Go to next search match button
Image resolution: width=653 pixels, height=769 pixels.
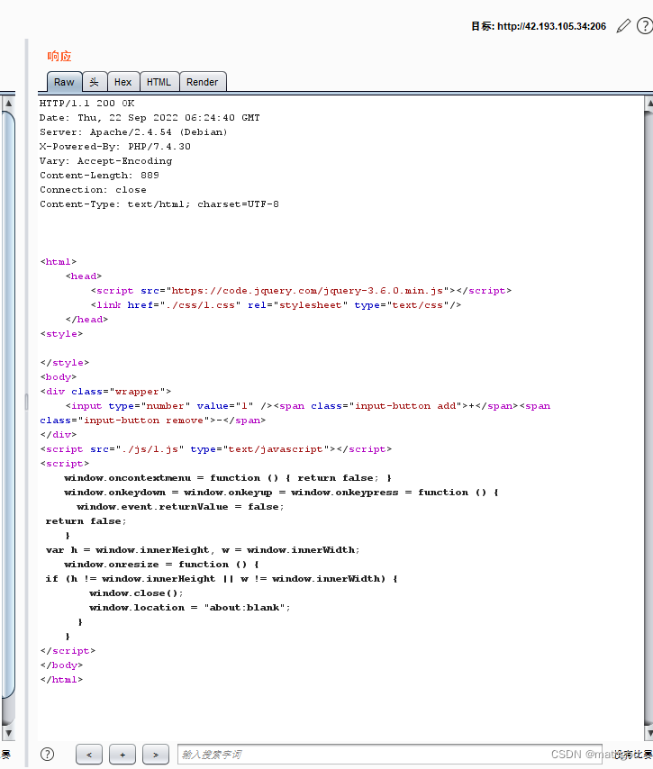(x=156, y=755)
